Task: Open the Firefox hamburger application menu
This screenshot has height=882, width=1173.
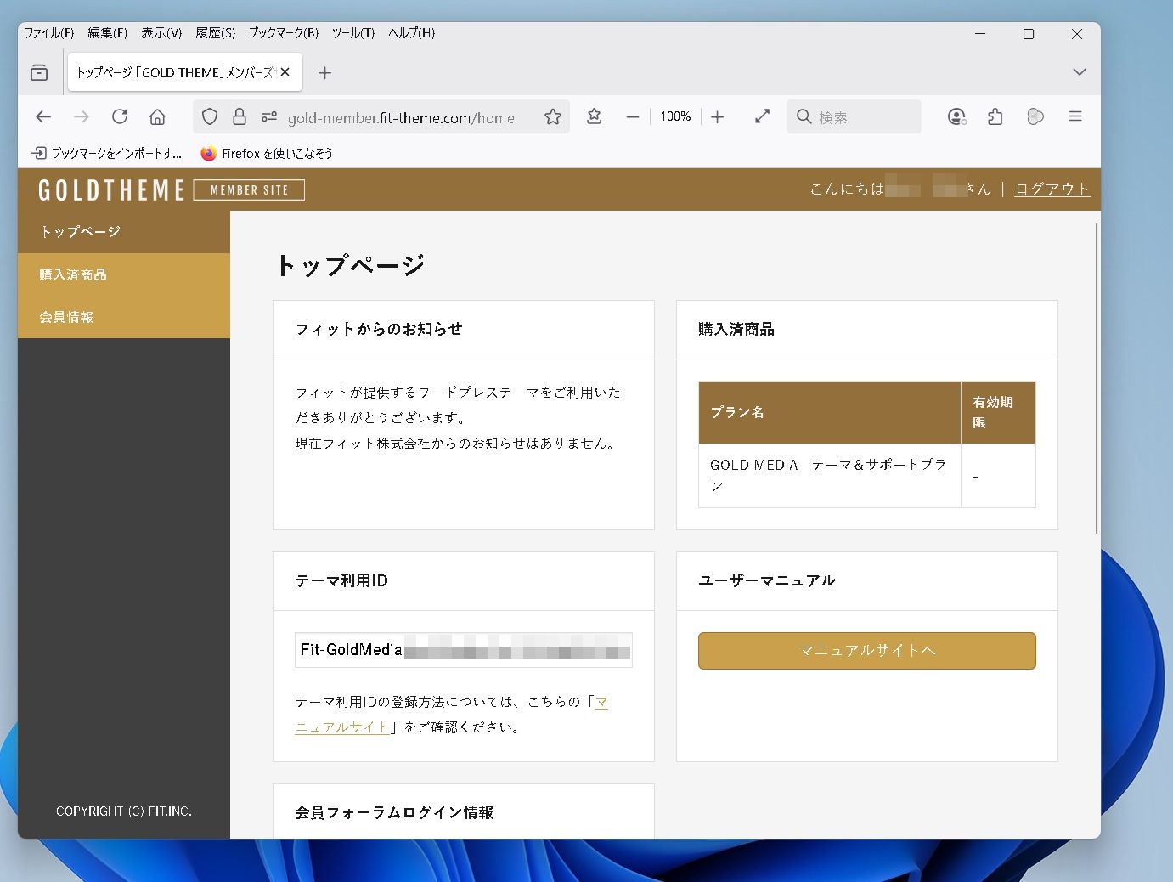Action: click(1075, 117)
